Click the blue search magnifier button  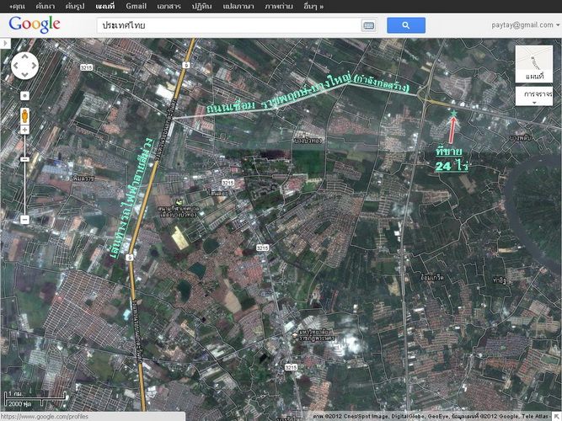coord(405,25)
